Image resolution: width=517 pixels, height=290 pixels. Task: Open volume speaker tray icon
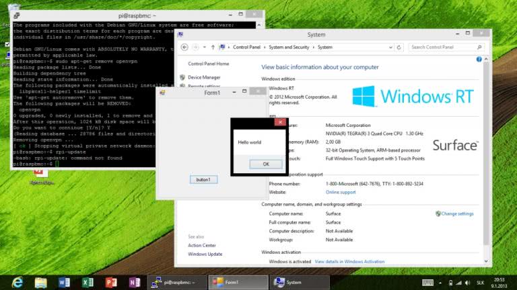pos(468,283)
